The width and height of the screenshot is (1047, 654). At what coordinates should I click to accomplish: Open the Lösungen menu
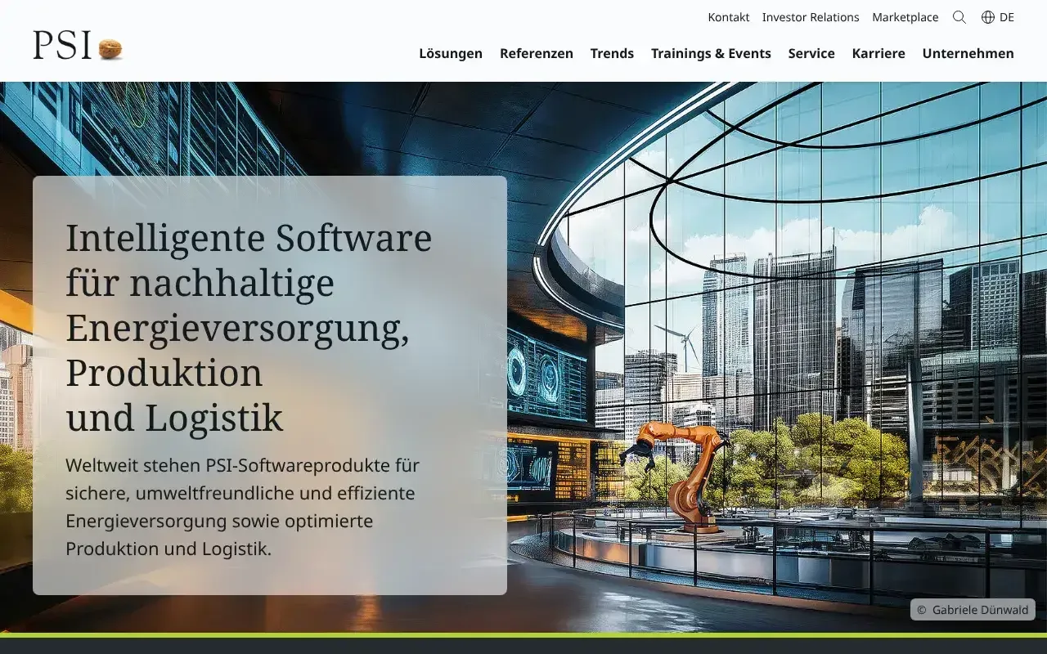[451, 53]
